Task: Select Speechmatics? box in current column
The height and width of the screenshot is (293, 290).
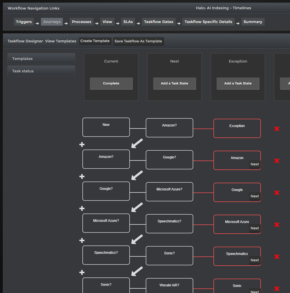Action: 106,255
